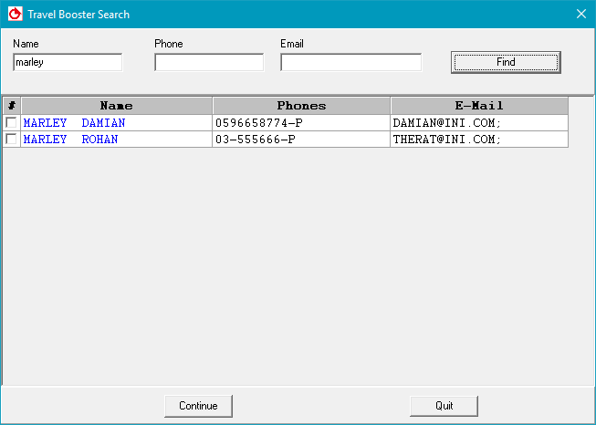The image size is (596, 425).
Task: Click the Name search input field
Action: click(x=68, y=63)
